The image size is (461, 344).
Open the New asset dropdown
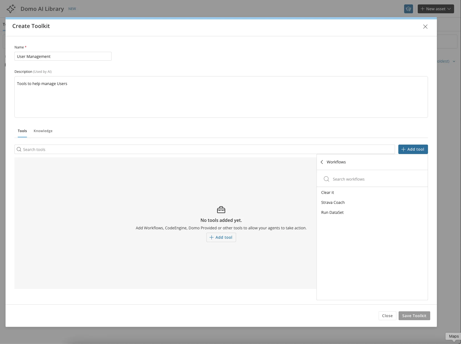tap(436, 9)
